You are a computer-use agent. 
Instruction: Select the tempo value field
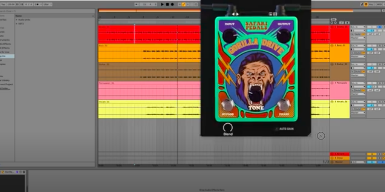[11, 5]
